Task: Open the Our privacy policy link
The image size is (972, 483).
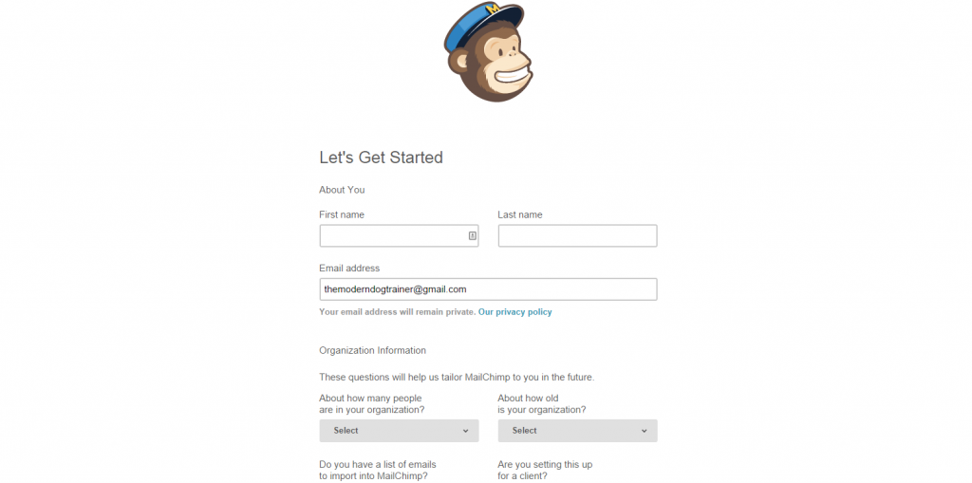Action: coord(515,312)
